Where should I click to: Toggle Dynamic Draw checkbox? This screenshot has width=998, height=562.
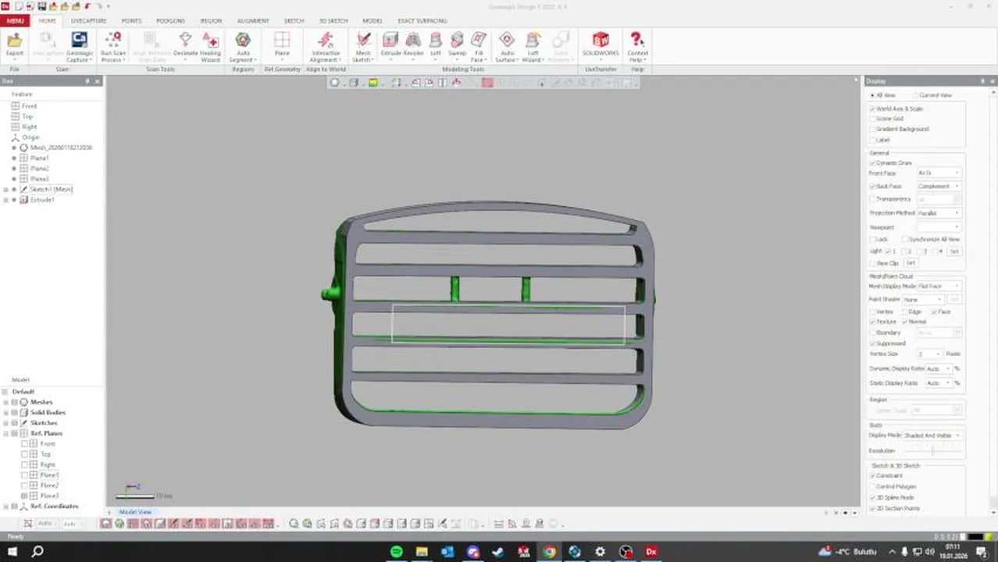[872, 163]
